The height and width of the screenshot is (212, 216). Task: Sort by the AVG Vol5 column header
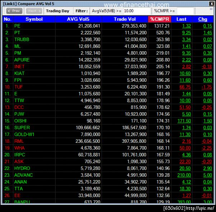coord(78,19)
